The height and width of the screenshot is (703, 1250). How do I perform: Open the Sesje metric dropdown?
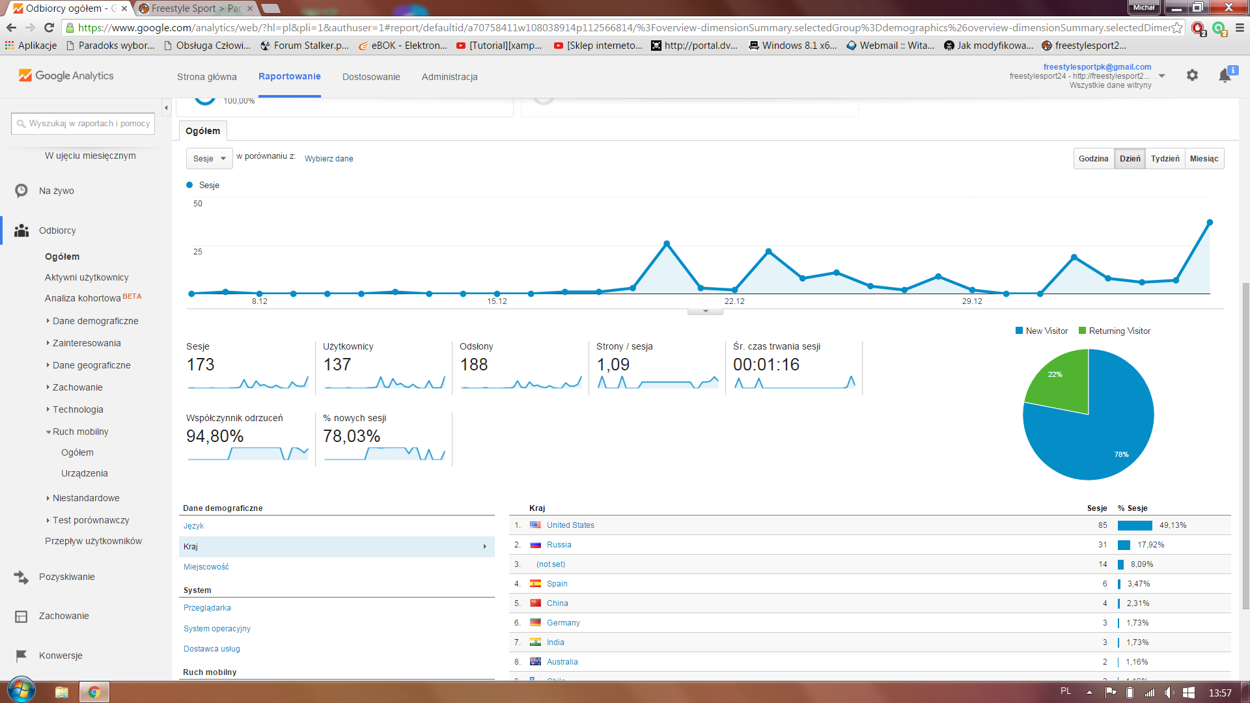pos(209,159)
